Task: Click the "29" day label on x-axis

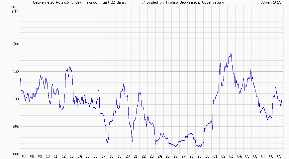Action: coord(199,156)
